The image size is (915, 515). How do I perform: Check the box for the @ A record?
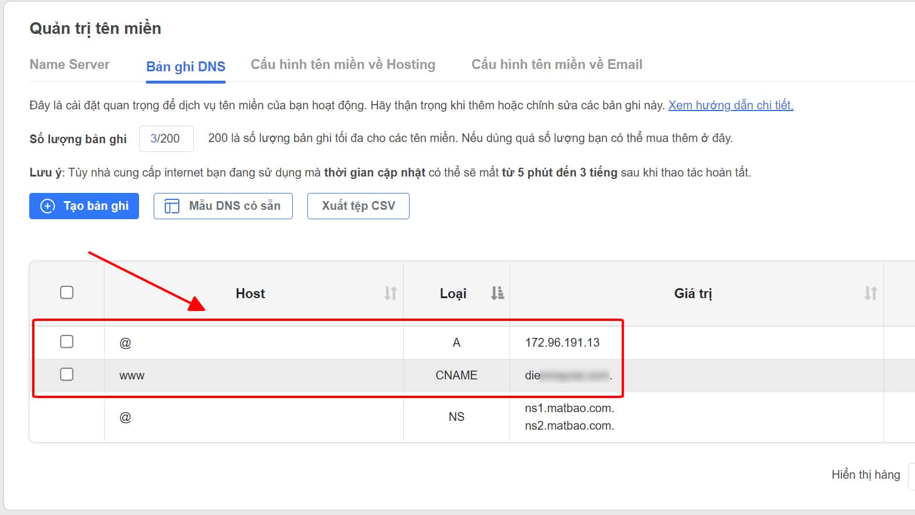[x=67, y=341]
